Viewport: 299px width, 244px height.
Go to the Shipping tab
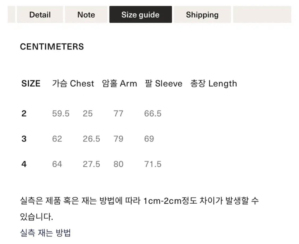point(202,15)
